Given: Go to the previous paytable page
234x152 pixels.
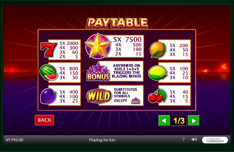Looking at the screenshot, I should coord(164,120).
